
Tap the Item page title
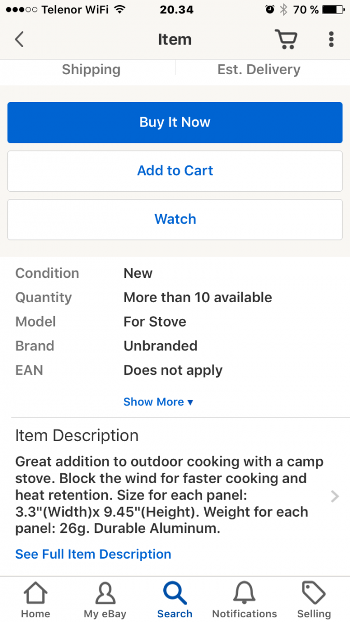tap(175, 39)
